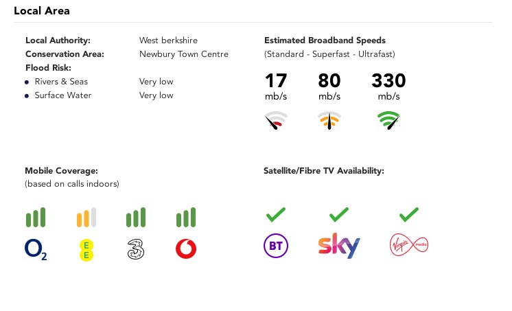Click the Sky provider logo
The width and height of the screenshot is (512, 311).
coord(339,246)
